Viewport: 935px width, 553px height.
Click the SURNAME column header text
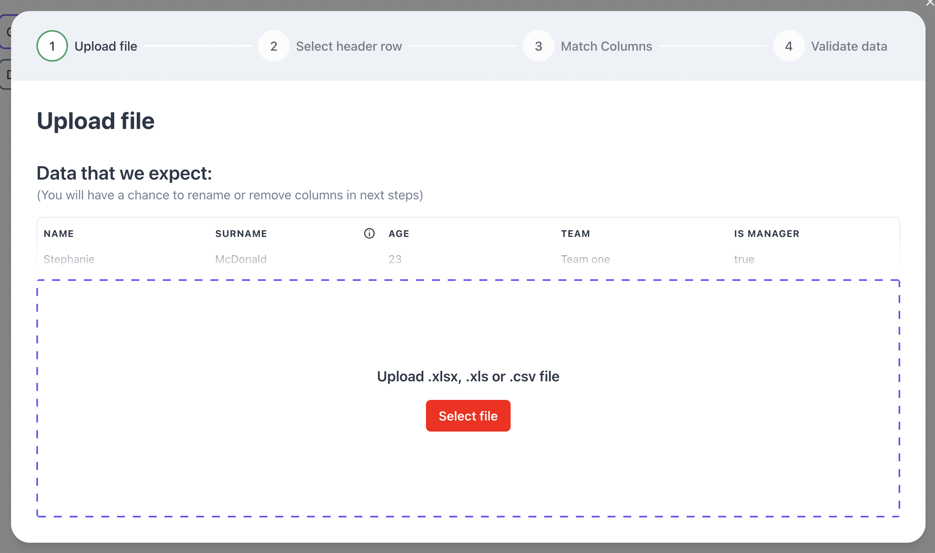pyautogui.click(x=242, y=233)
